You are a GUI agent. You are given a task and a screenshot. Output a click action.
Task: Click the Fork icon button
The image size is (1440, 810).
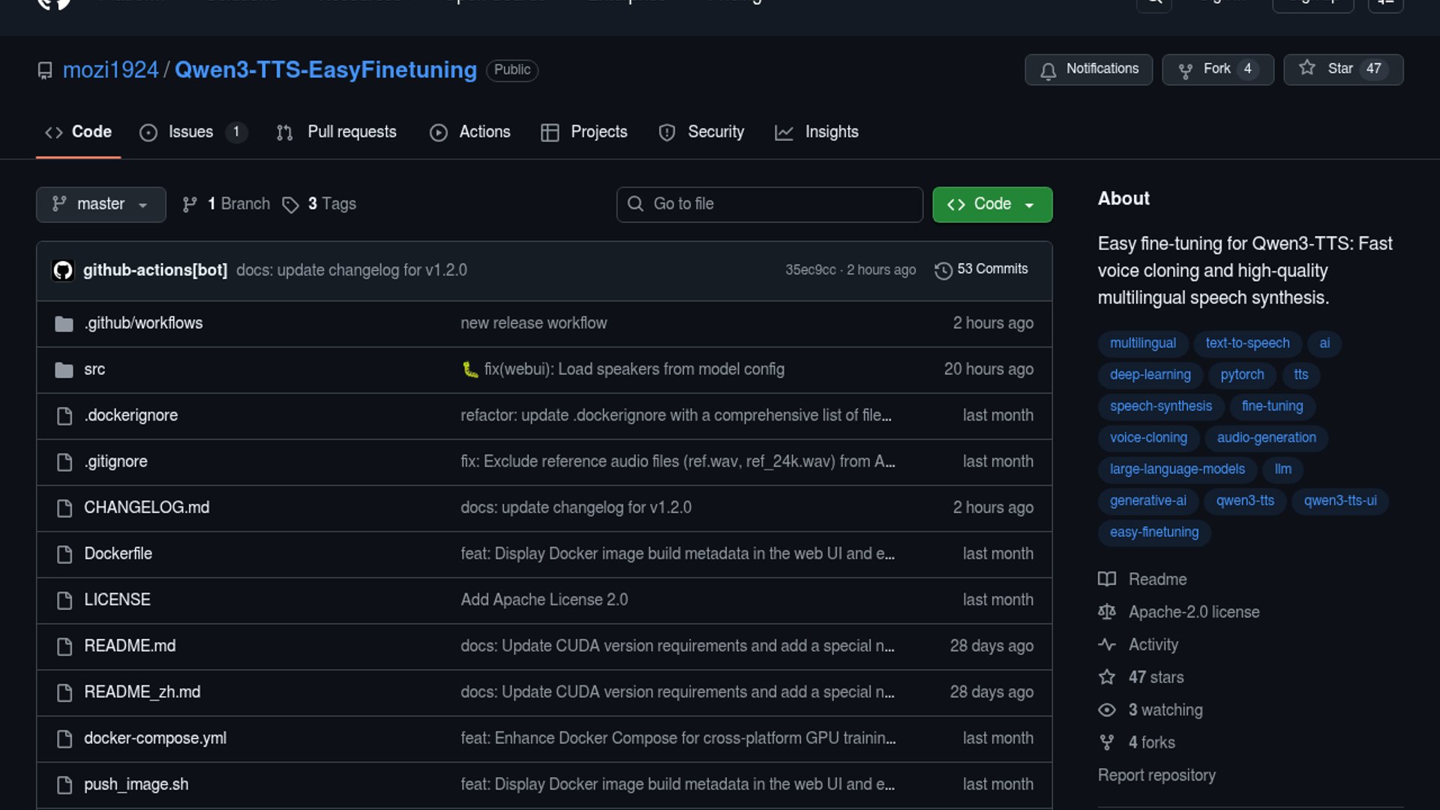click(1185, 70)
